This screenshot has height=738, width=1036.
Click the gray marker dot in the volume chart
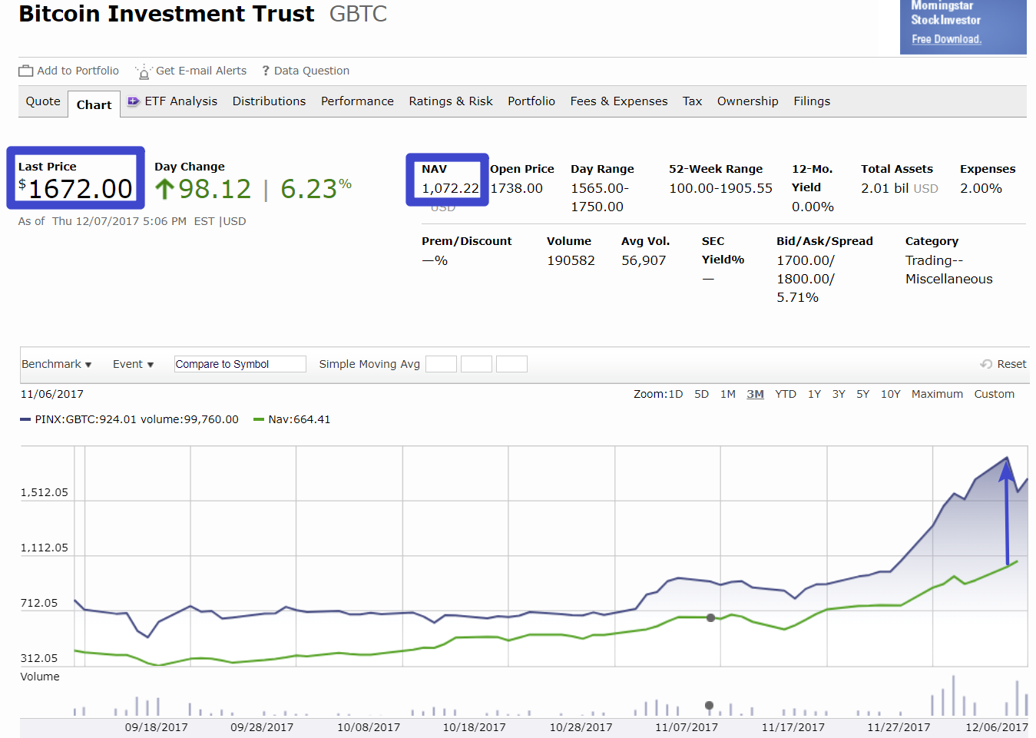pyautogui.click(x=709, y=705)
